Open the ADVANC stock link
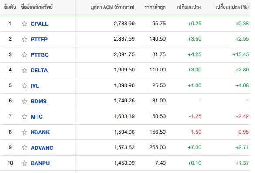 tap(42, 148)
